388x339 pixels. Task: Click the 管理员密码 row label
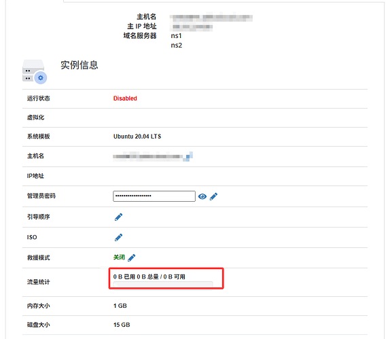[x=41, y=196]
